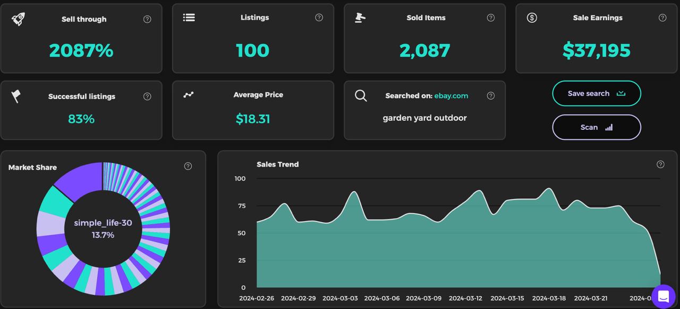This screenshot has width=680, height=309.
Task: Open help tooltip for Sale Earnings
Action: (x=662, y=17)
